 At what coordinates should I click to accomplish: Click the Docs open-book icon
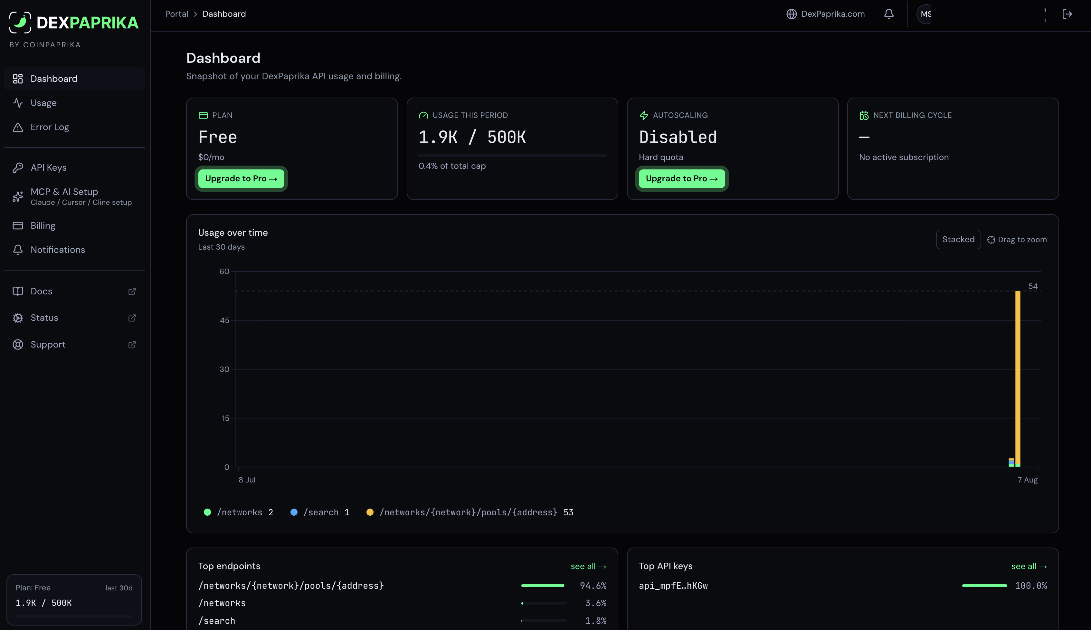pos(18,291)
